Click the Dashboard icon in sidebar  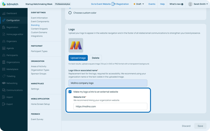[x=4, y=13]
